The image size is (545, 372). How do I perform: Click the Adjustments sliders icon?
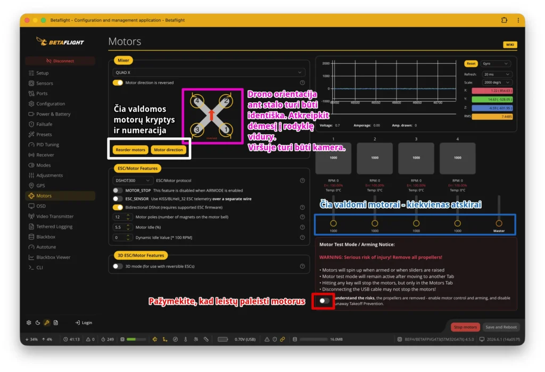tap(31, 175)
